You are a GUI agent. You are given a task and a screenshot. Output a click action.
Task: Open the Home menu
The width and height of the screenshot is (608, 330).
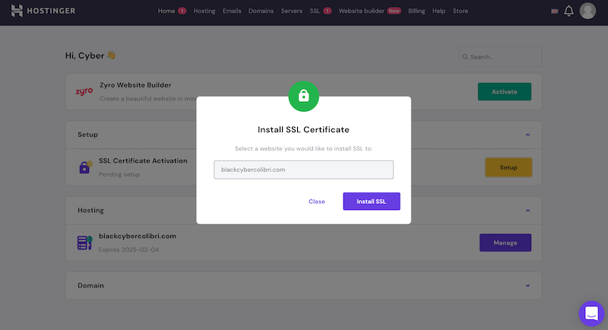point(166,11)
